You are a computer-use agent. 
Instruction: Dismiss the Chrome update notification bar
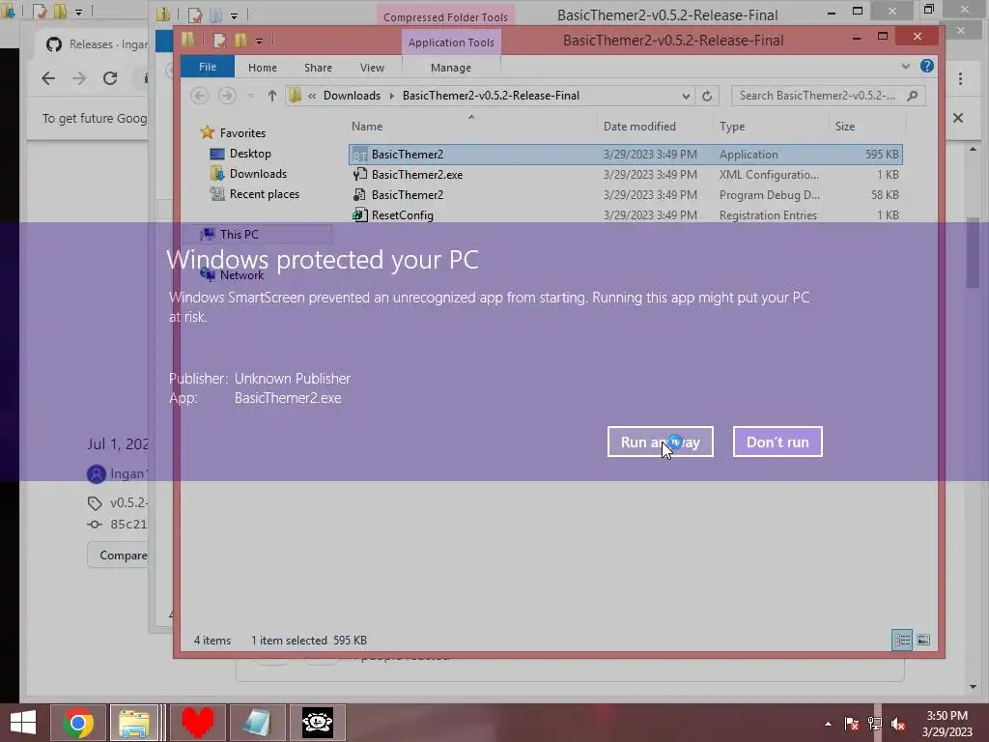coord(958,118)
